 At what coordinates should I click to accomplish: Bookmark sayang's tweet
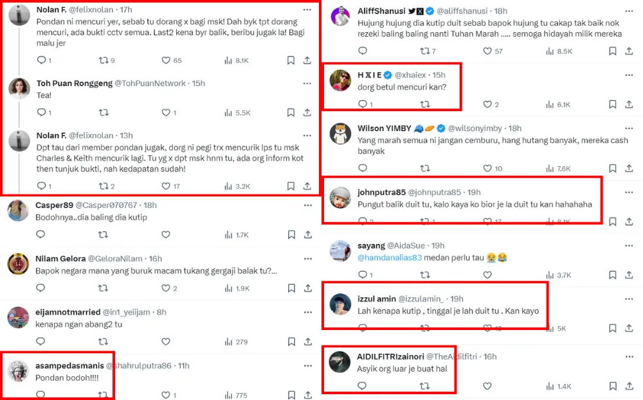[x=612, y=275]
